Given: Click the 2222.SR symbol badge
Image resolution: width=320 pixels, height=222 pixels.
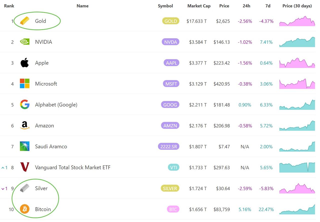Looking at the screenshot, I should click(x=168, y=147).
